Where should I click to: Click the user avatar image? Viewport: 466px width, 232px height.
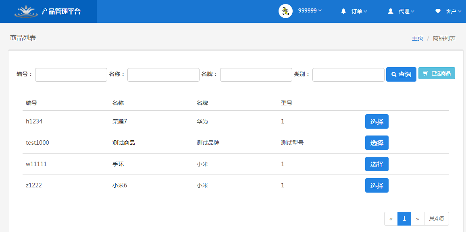[285, 11]
